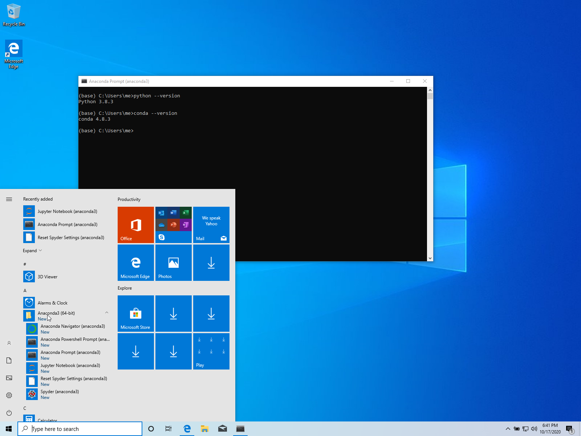
Task: Click the downloading tile beside Photos
Action: [211, 263]
